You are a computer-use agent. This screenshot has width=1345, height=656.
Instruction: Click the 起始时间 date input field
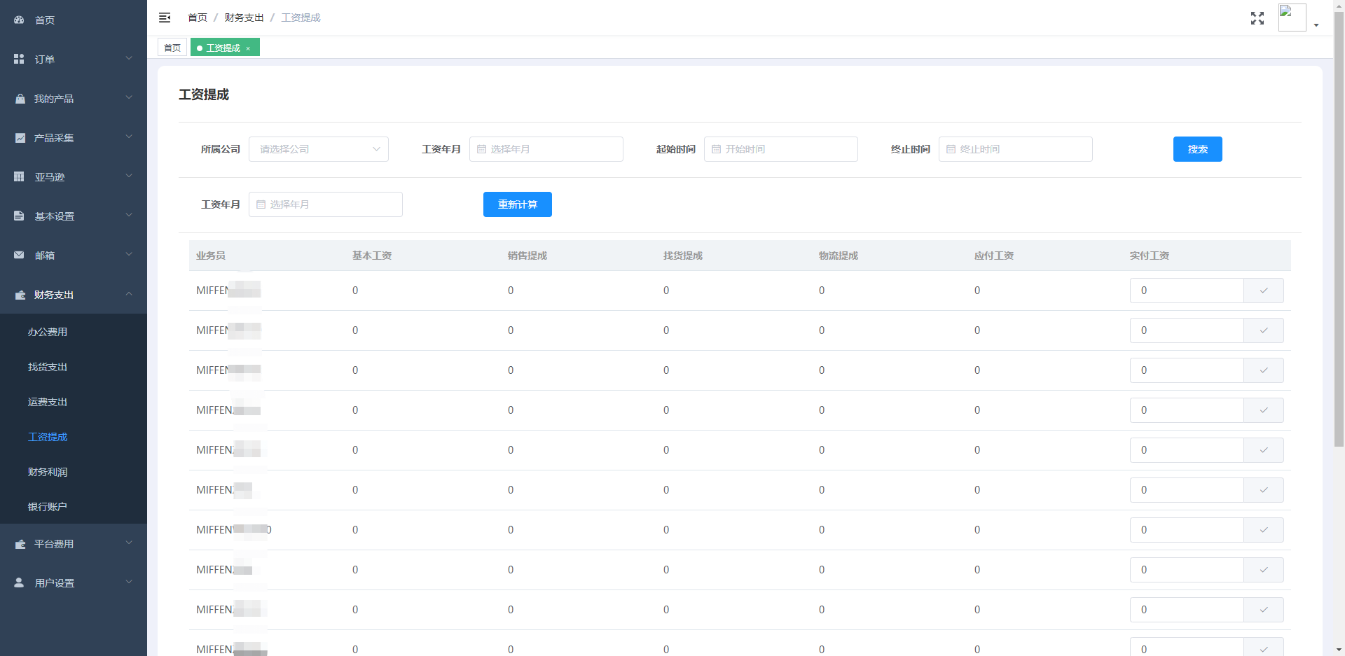[780, 149]
